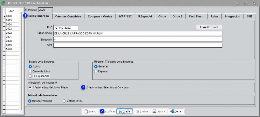Select year 2023 in Año list
The width and height of the screenshot is (260, 117).
(x=12, y=29)
